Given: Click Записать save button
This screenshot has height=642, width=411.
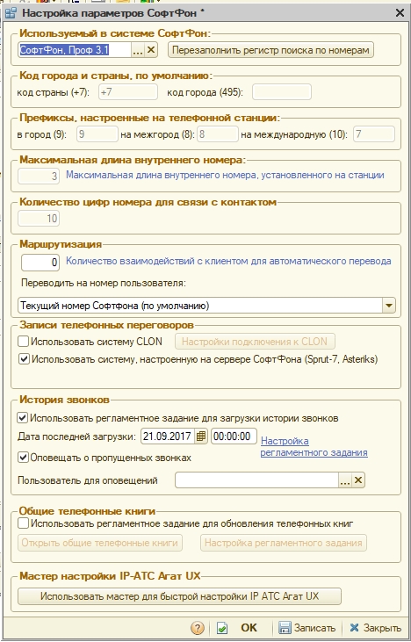Looking at the screenshot, I should click(x=307, y=628).
